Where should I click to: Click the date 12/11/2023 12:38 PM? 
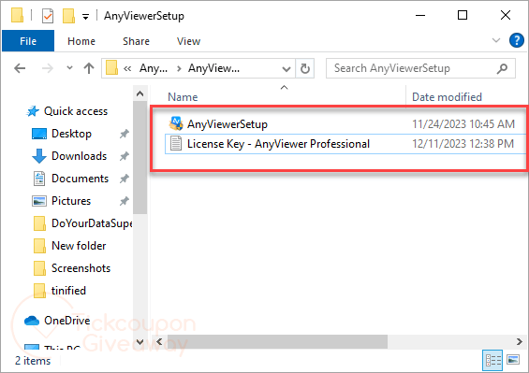pyautogui.click(x=463, y=144)
